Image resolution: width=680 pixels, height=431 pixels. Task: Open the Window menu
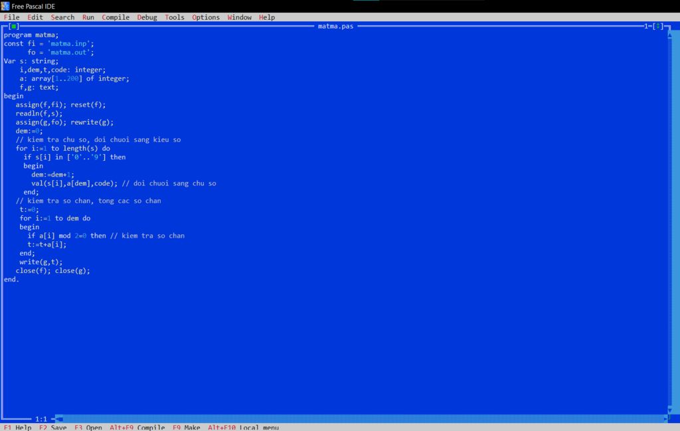[239, 17]
